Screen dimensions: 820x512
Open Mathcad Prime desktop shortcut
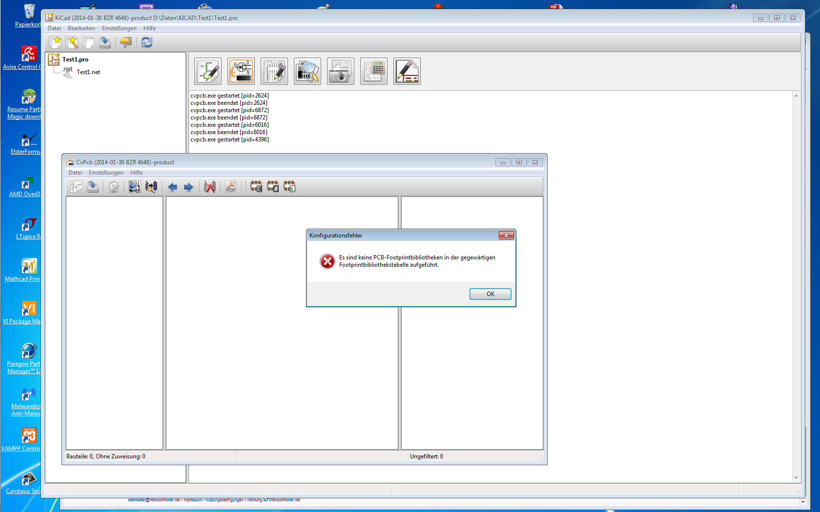[23, 270]
